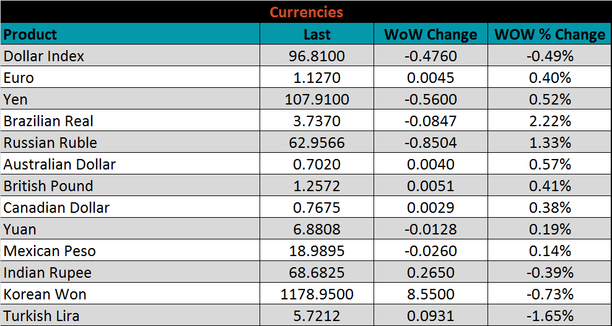The image size is (612, 326).
Task: Select the Last column header
Action: [x=317, y=35]
